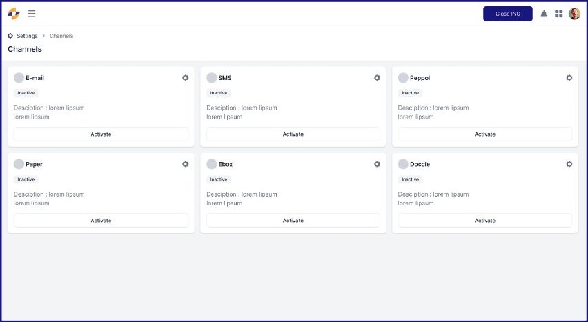Click the Inactive badge on Peppol card
Image resolution: width=588 pixels, height=322 pixels.
pyautogui.click(x=410, y=93)
